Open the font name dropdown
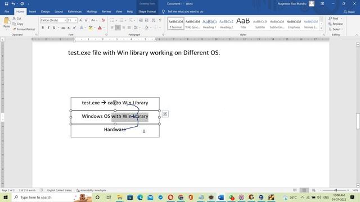Image resolution: width=360 pixels, height=202 pixels. click(65, 20)
